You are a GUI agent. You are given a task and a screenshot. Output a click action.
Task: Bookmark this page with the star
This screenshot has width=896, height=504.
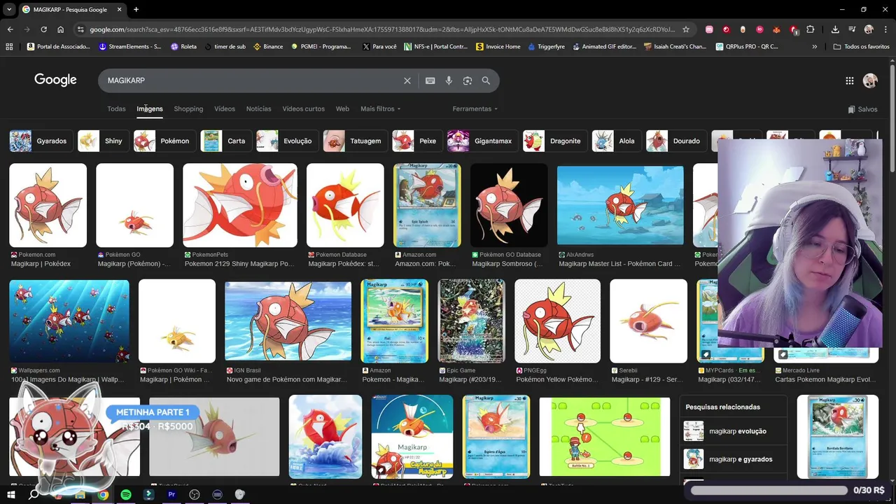click(x=686, y=29)
